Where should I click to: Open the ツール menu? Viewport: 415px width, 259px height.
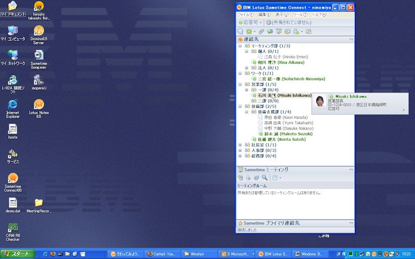point(300,15)
